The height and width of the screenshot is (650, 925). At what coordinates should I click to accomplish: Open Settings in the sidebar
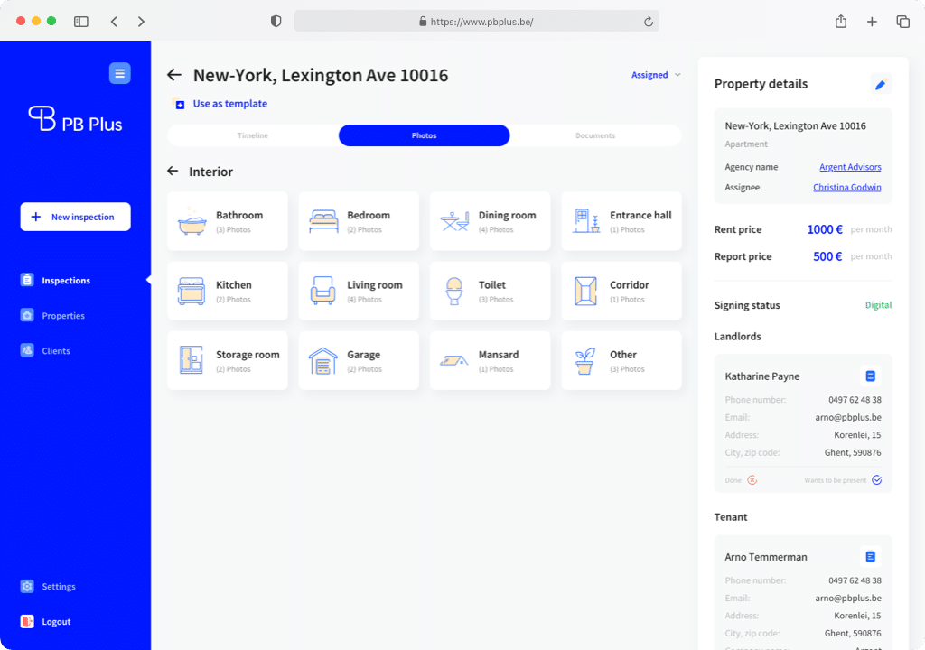(x=59, y=586)
